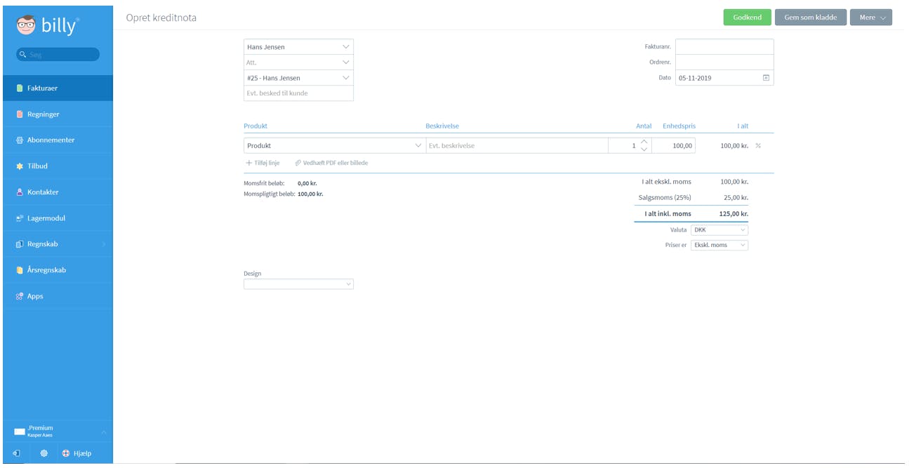Increase Antal with the up arrow
The image size is (909, 468).
(644, 142)
